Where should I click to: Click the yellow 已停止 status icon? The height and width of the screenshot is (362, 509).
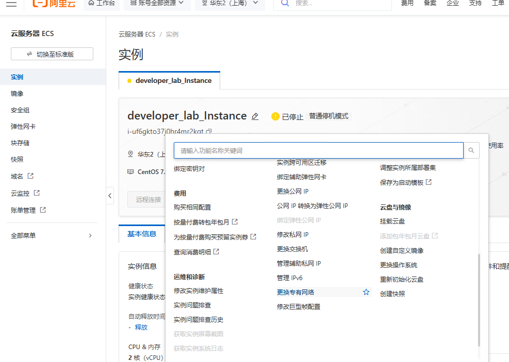275,116
